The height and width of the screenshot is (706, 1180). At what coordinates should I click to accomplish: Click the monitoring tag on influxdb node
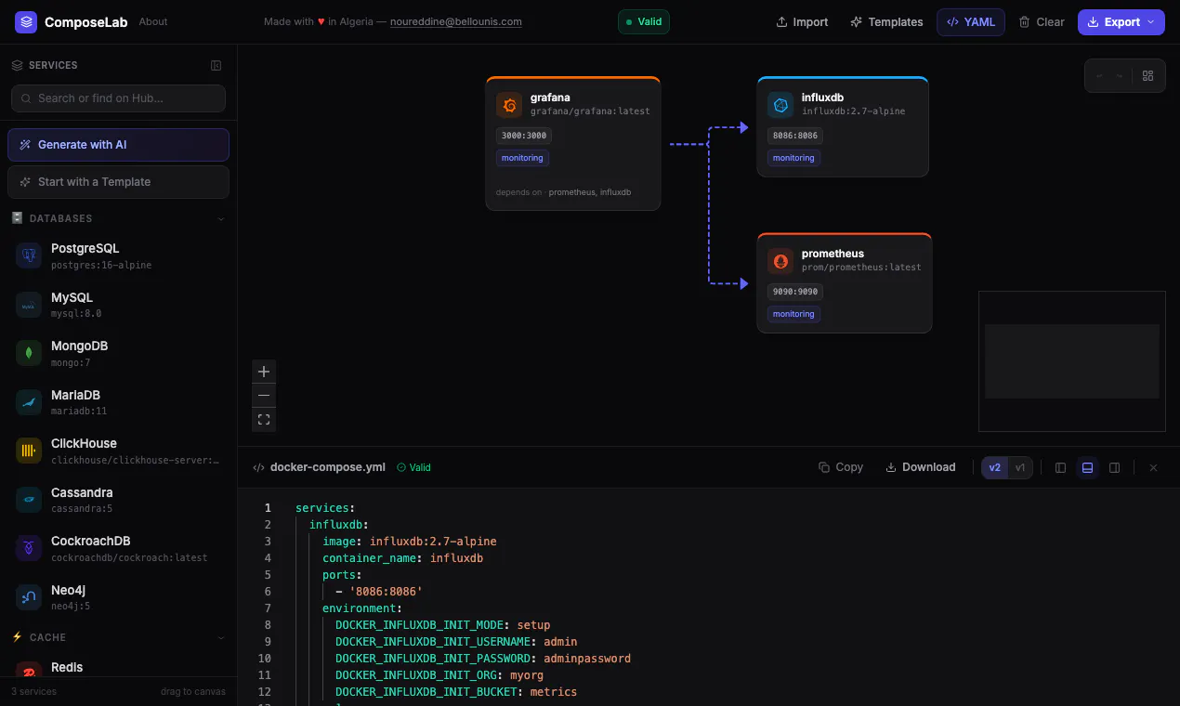coord(793,158)
